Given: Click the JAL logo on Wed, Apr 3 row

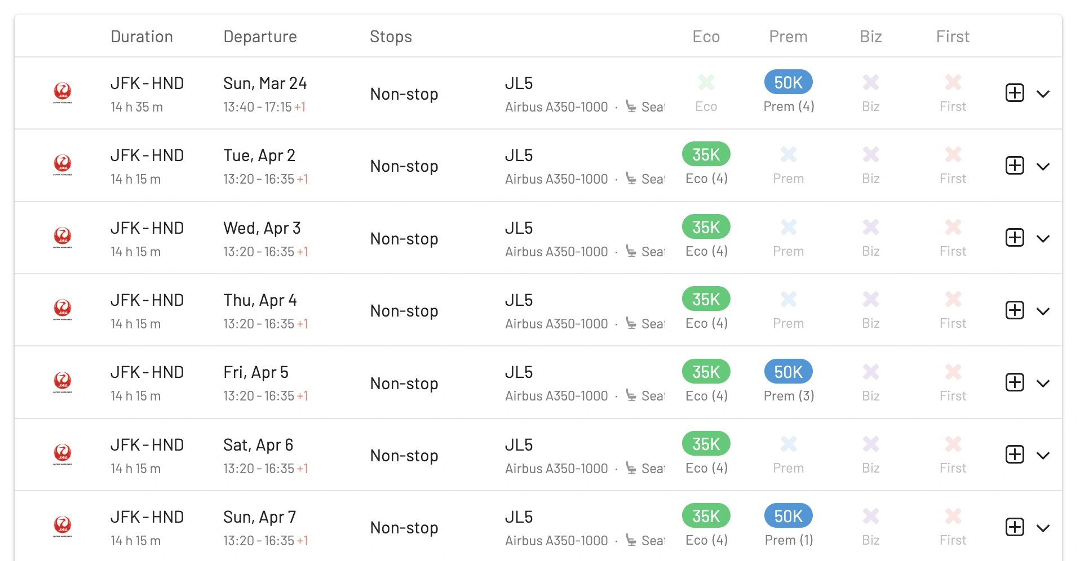Looking at the screenshot, I should point(63,237).
